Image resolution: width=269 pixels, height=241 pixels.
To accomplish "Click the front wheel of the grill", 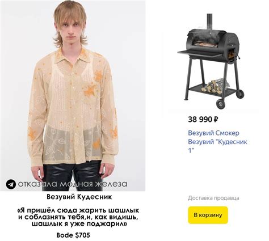I will pos(221,104).
